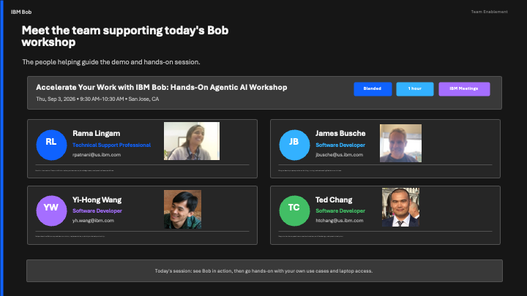The height and width of the screenshot is (296, 527).
Task: Click the IBM Bob header label
Action: pyautogui.click(x=21, y=12)
